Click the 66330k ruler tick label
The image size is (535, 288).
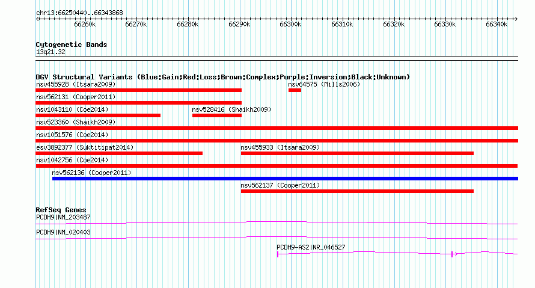tap(445, 25)
